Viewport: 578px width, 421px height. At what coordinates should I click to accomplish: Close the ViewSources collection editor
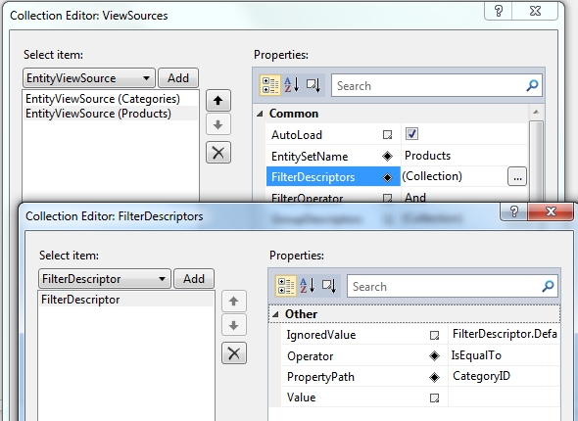coord(535,11)
